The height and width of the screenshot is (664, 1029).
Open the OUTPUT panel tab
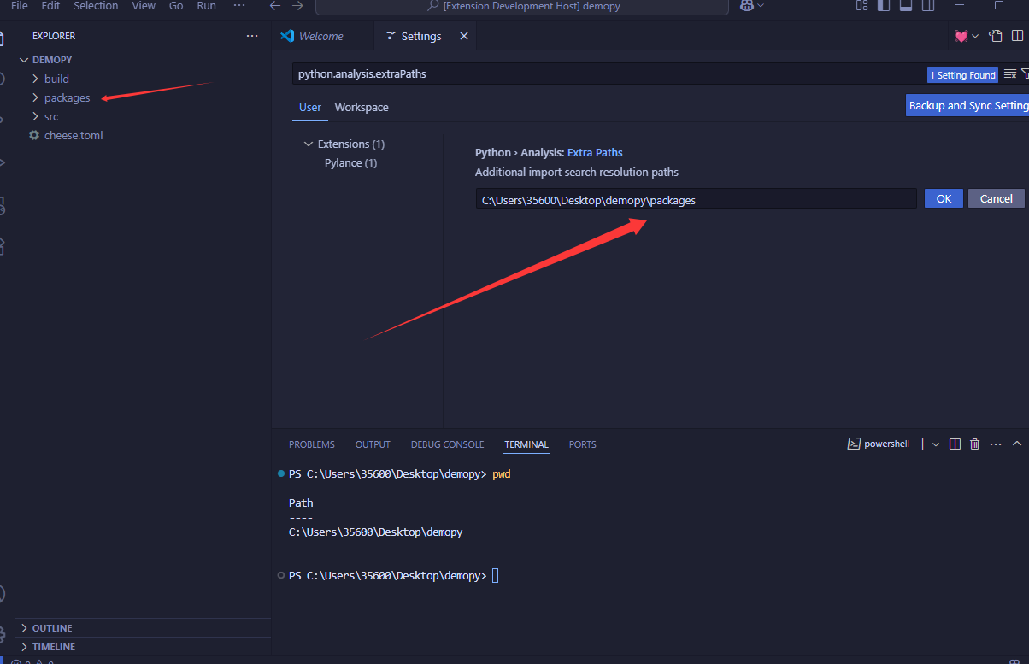tap(373, 444)
